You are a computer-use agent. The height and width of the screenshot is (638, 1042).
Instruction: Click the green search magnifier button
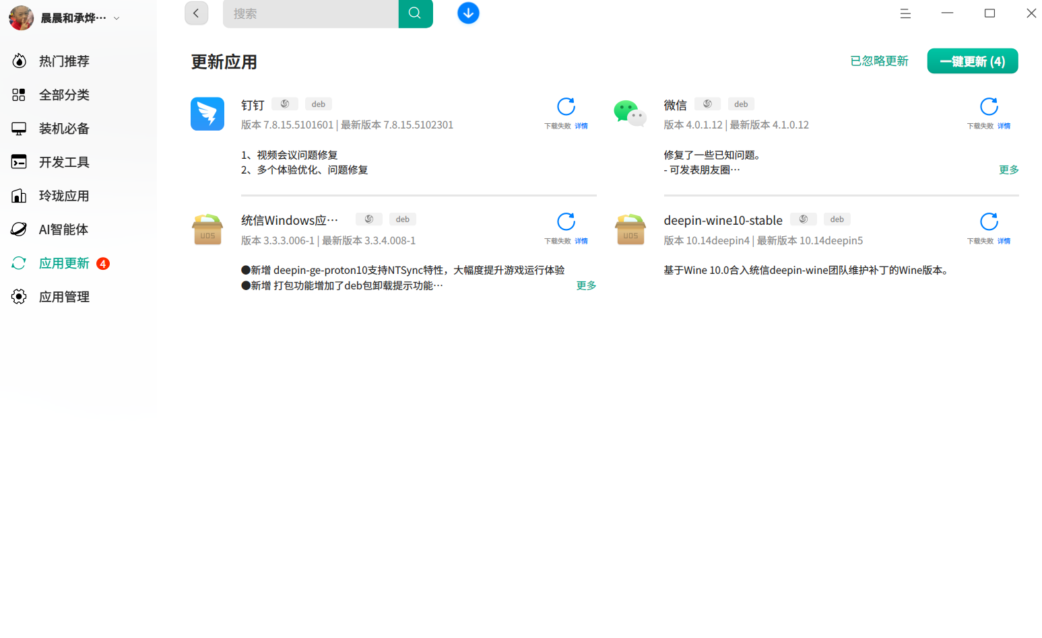416,13
